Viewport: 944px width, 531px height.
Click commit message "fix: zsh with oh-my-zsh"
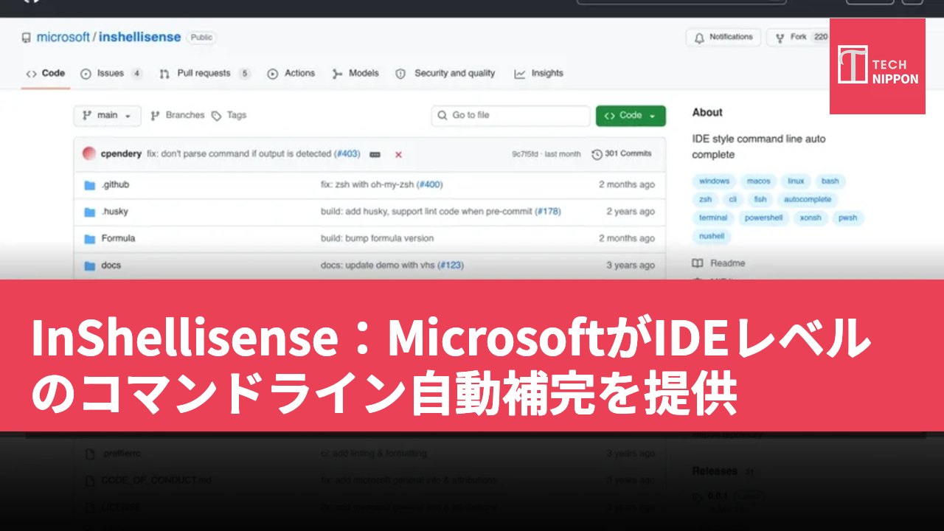(367, 185)
